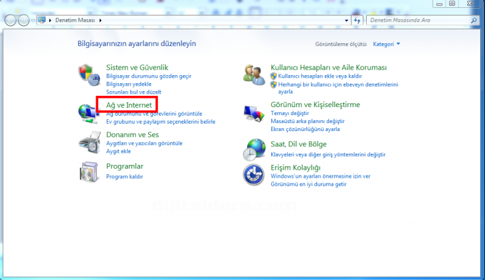The height and width of the screenshot is (280, 485).
Task: Click the Görünüm ve Kişiselleştirme monitor icon
Action: tap(254, 114)
